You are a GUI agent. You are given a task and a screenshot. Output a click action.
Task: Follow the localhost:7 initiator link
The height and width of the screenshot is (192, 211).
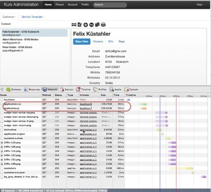pos(86,108)
